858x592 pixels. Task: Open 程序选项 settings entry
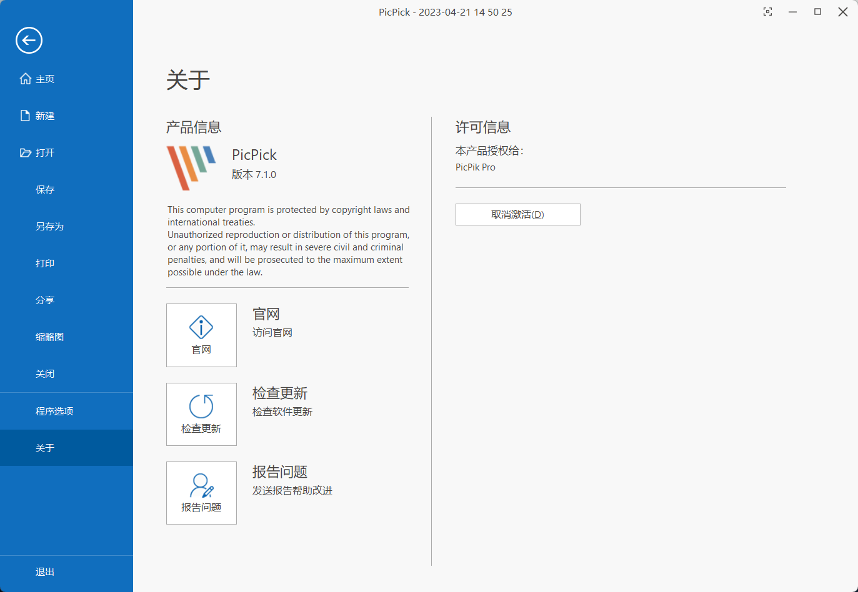coord(66,411)
